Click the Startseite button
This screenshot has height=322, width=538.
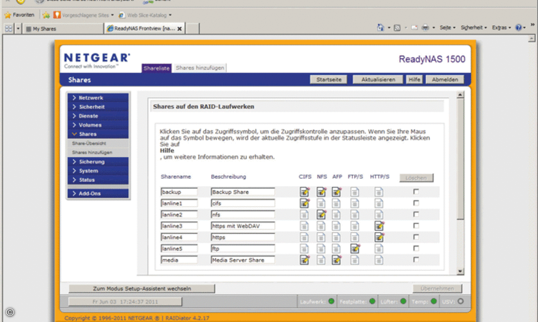(x=329, y=80)
